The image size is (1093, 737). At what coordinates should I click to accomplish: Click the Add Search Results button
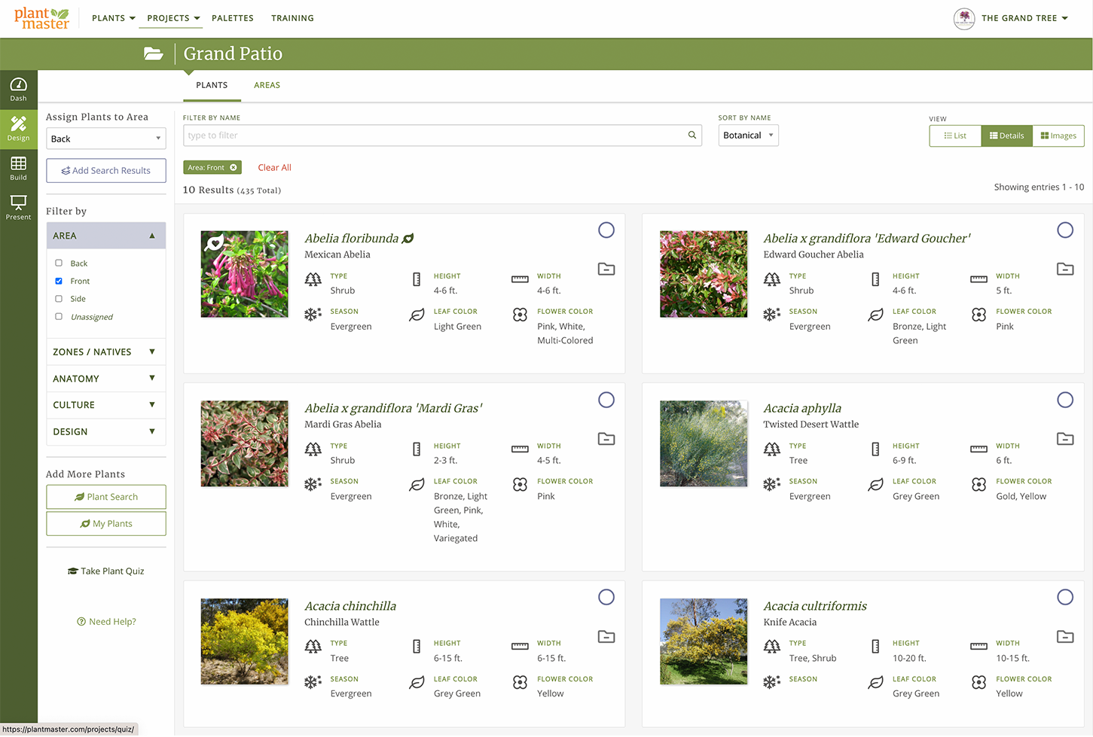[x=105, y=171]
